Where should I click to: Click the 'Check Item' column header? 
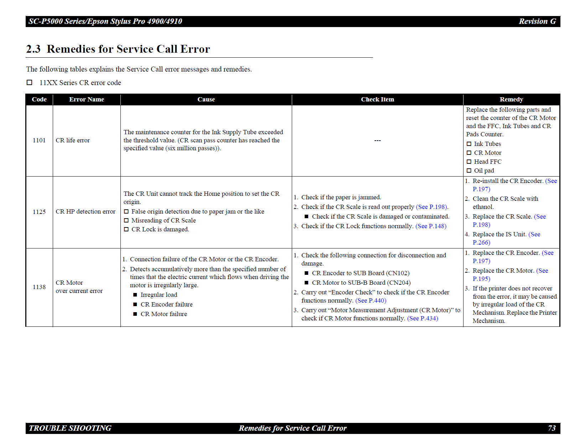[x=377, y=99]
